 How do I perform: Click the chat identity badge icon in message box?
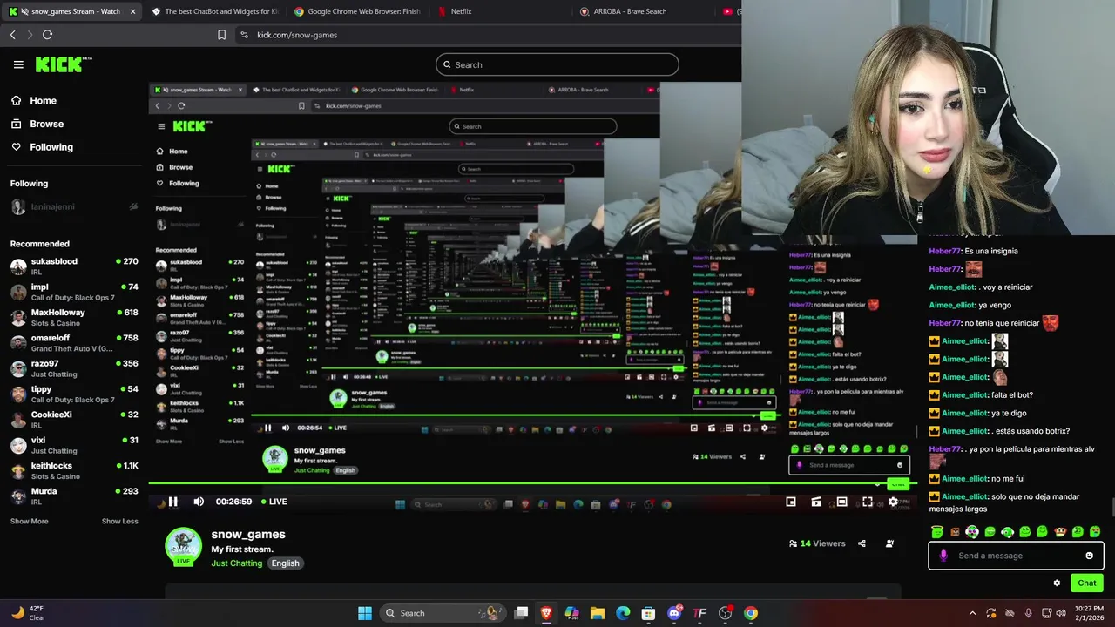click(x=943, y=556)
